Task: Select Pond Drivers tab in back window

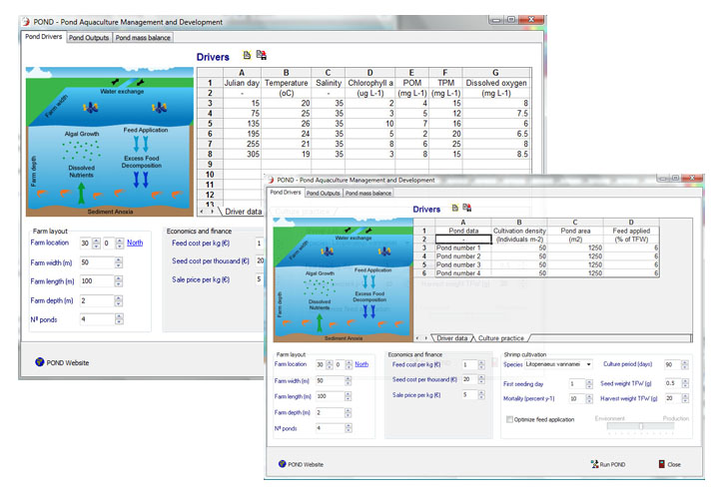Action: tap(44, 37)
